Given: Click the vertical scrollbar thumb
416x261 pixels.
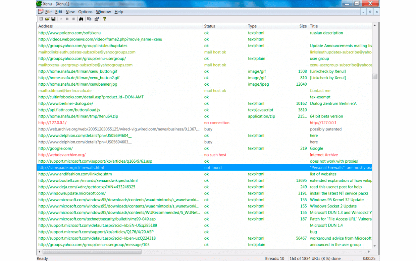Looking at the screenshot, I should coord(375,76).
